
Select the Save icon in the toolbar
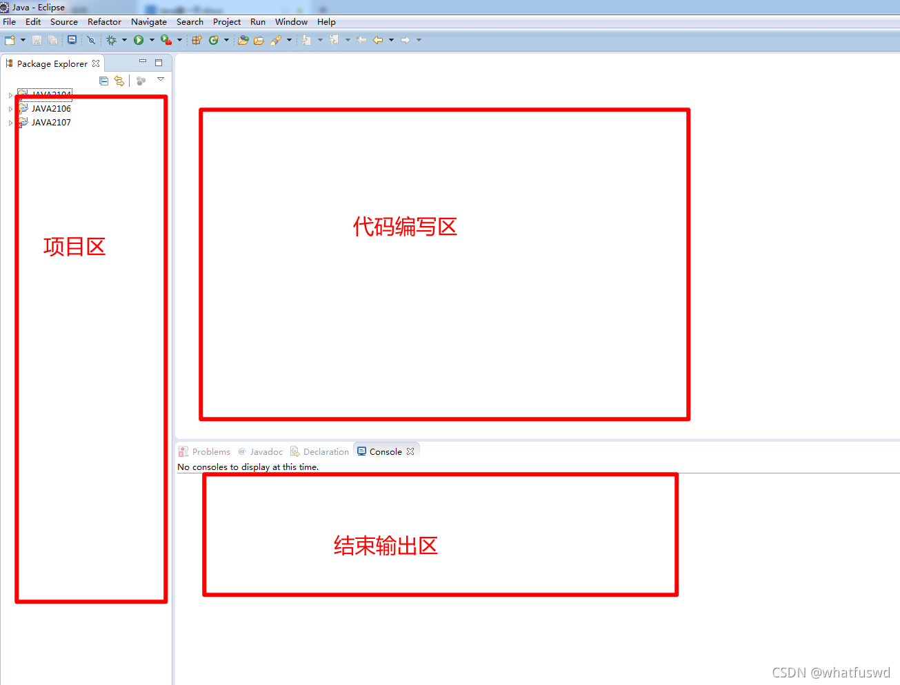[37, 39]
